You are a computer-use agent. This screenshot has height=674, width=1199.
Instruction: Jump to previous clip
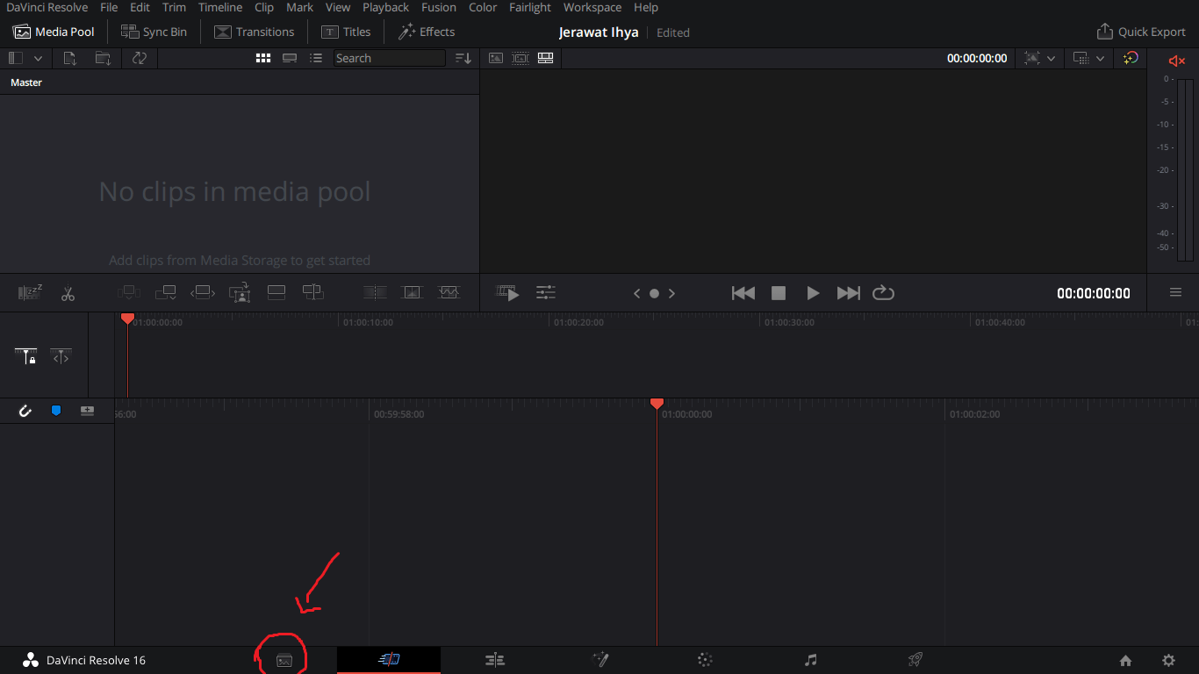point(743,293)
